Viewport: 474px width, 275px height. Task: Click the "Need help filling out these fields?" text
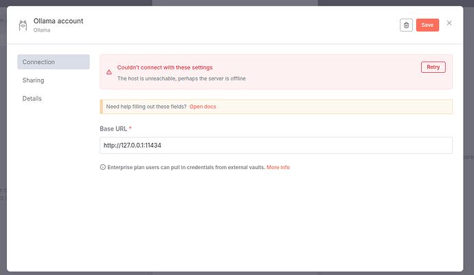pyautogui.click(x=146, y=107)
